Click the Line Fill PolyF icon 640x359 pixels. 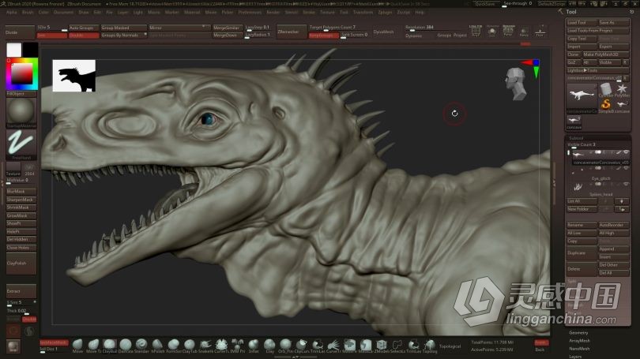[476, 31]
